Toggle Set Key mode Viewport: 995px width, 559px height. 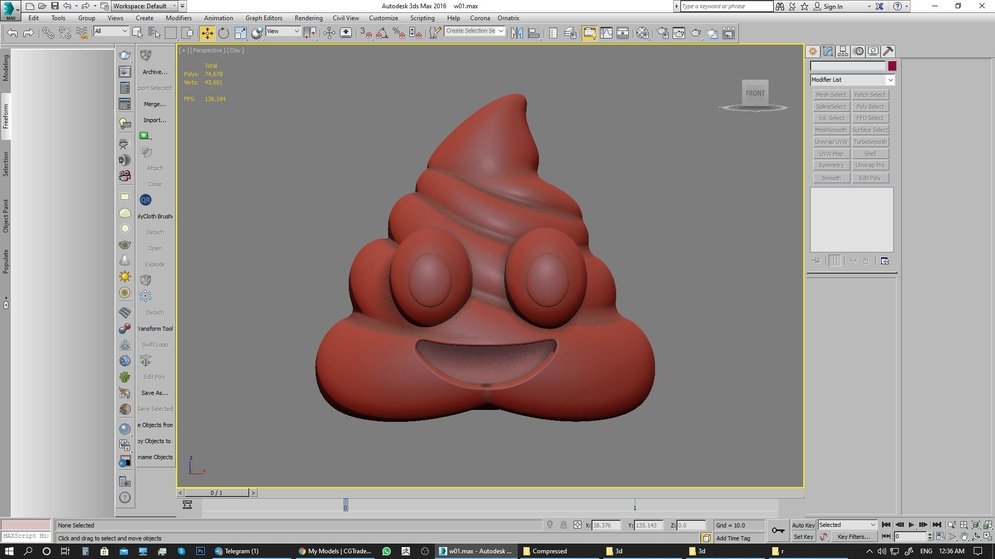803,537
